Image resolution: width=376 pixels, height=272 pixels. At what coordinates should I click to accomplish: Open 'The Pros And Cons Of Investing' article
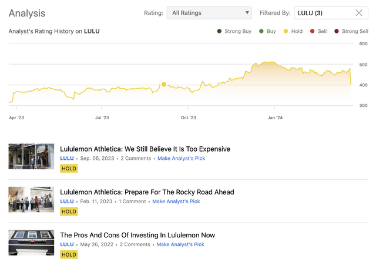(x=137, y=235)
